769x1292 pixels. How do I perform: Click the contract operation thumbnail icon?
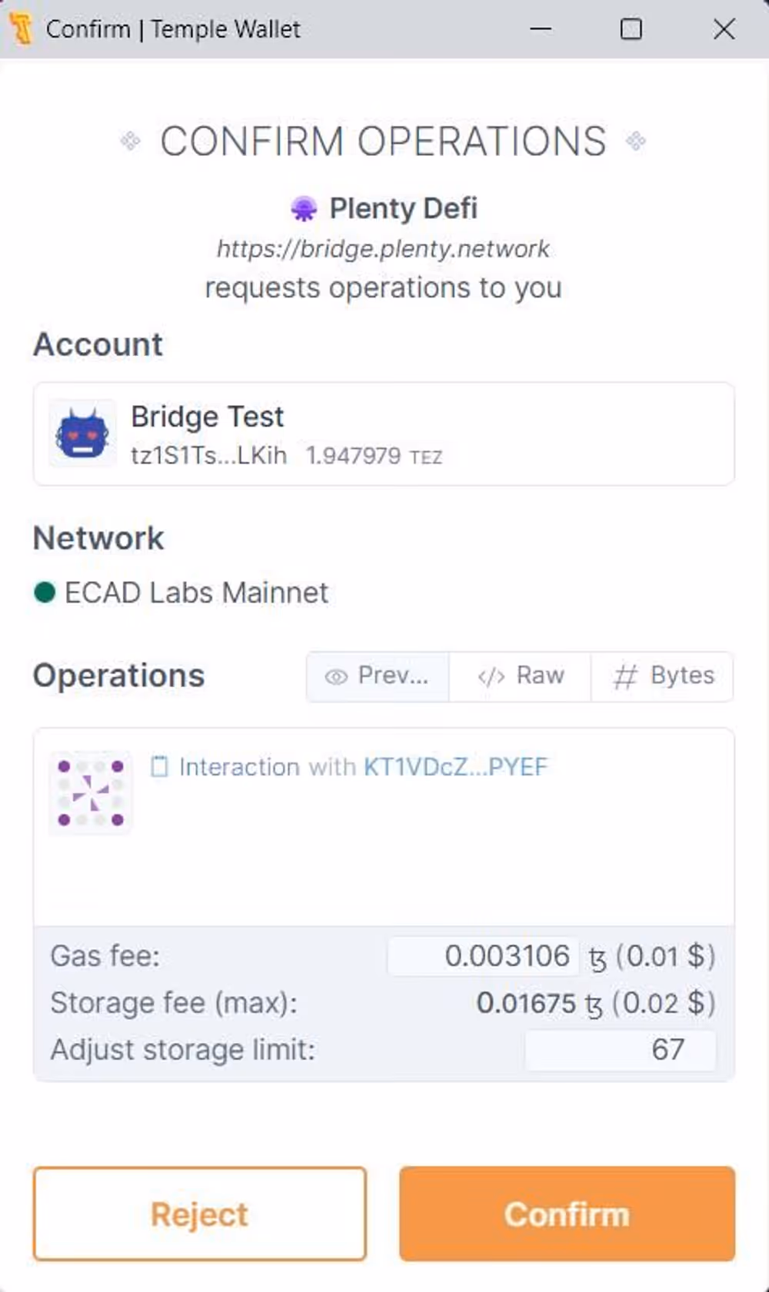tap(90, 792)
